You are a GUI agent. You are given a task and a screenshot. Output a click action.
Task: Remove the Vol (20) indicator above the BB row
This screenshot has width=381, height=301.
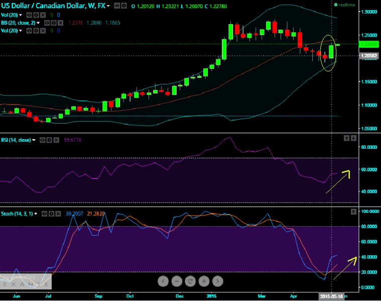43,15
